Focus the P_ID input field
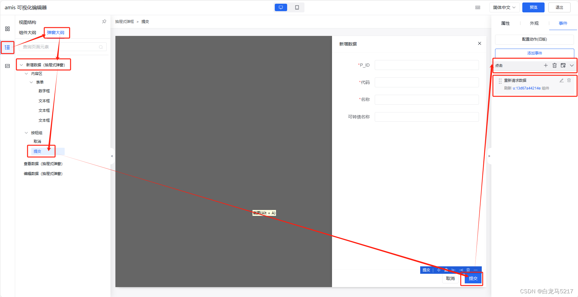Screen dimensions: 578x297 tap(427, 65)
